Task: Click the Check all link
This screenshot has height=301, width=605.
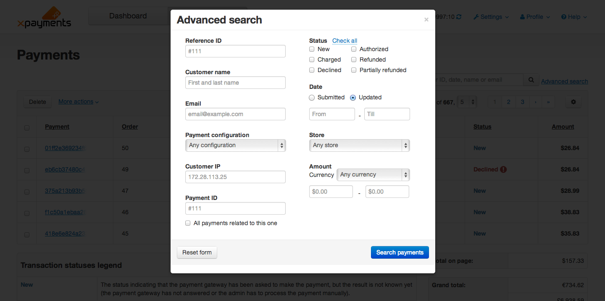Action: point(345,41)
